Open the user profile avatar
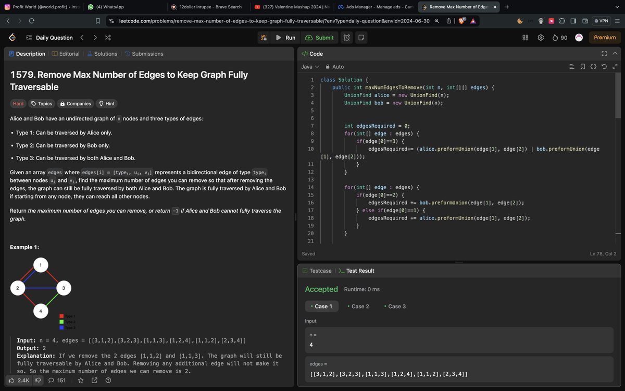 [579, 38]
